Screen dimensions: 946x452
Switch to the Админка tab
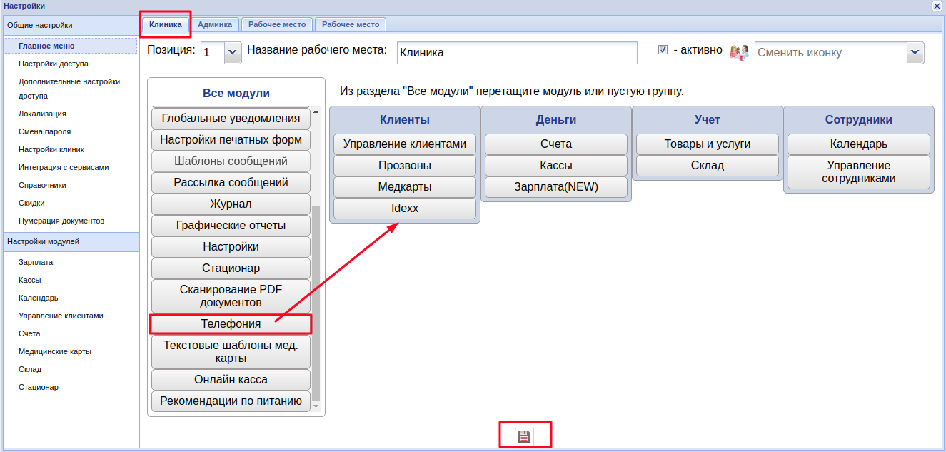point(215,24)
